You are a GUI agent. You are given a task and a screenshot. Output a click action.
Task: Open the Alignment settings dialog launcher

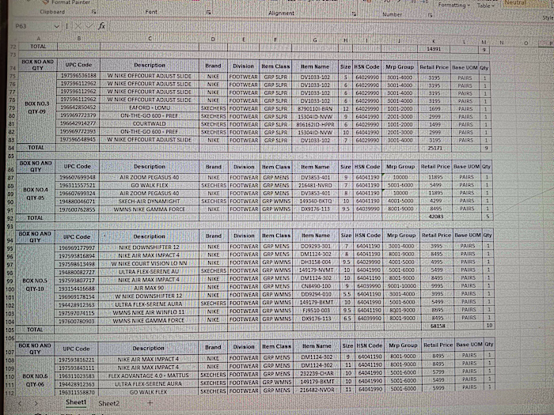354,13
